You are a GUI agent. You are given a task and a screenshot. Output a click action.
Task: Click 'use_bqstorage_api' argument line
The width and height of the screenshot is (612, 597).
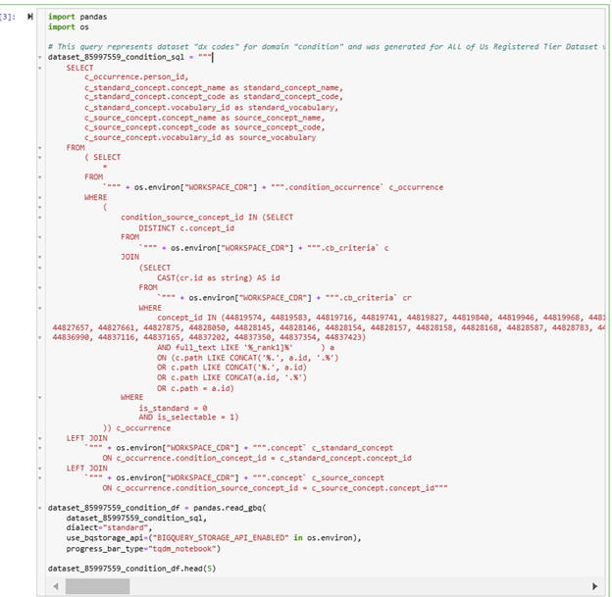pos(214,538)
